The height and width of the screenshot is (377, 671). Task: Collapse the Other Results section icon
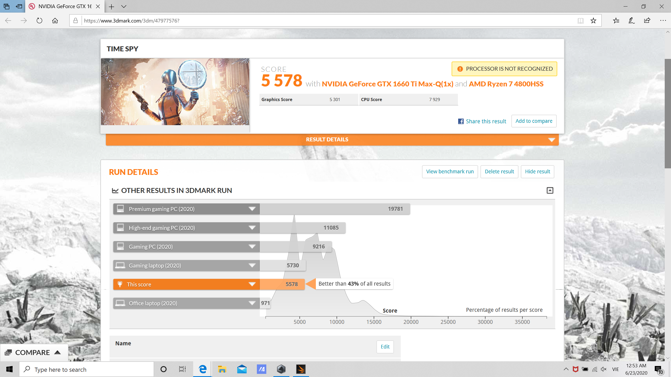550,190
